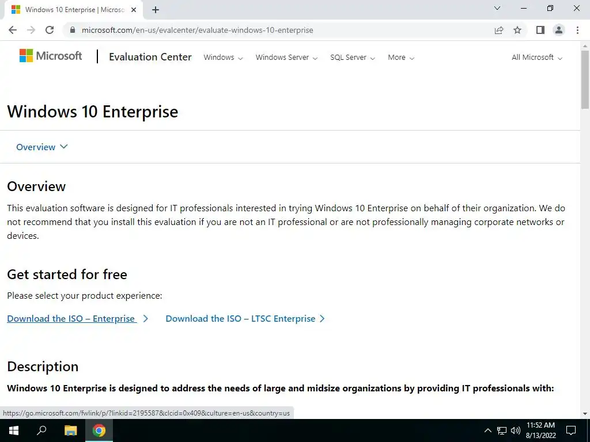Expand the Windows navigation dropdown
590x442 pixels.
(x=223, y=58)
